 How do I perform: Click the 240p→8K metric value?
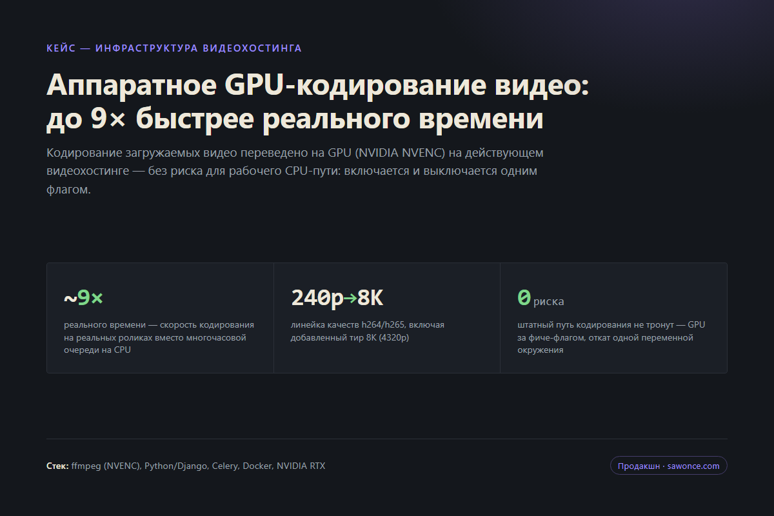click(337, 298)
